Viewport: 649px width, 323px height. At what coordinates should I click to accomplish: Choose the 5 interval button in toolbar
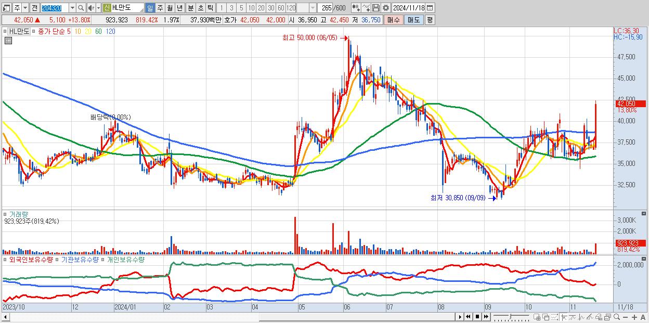click(x=241, y=8)
